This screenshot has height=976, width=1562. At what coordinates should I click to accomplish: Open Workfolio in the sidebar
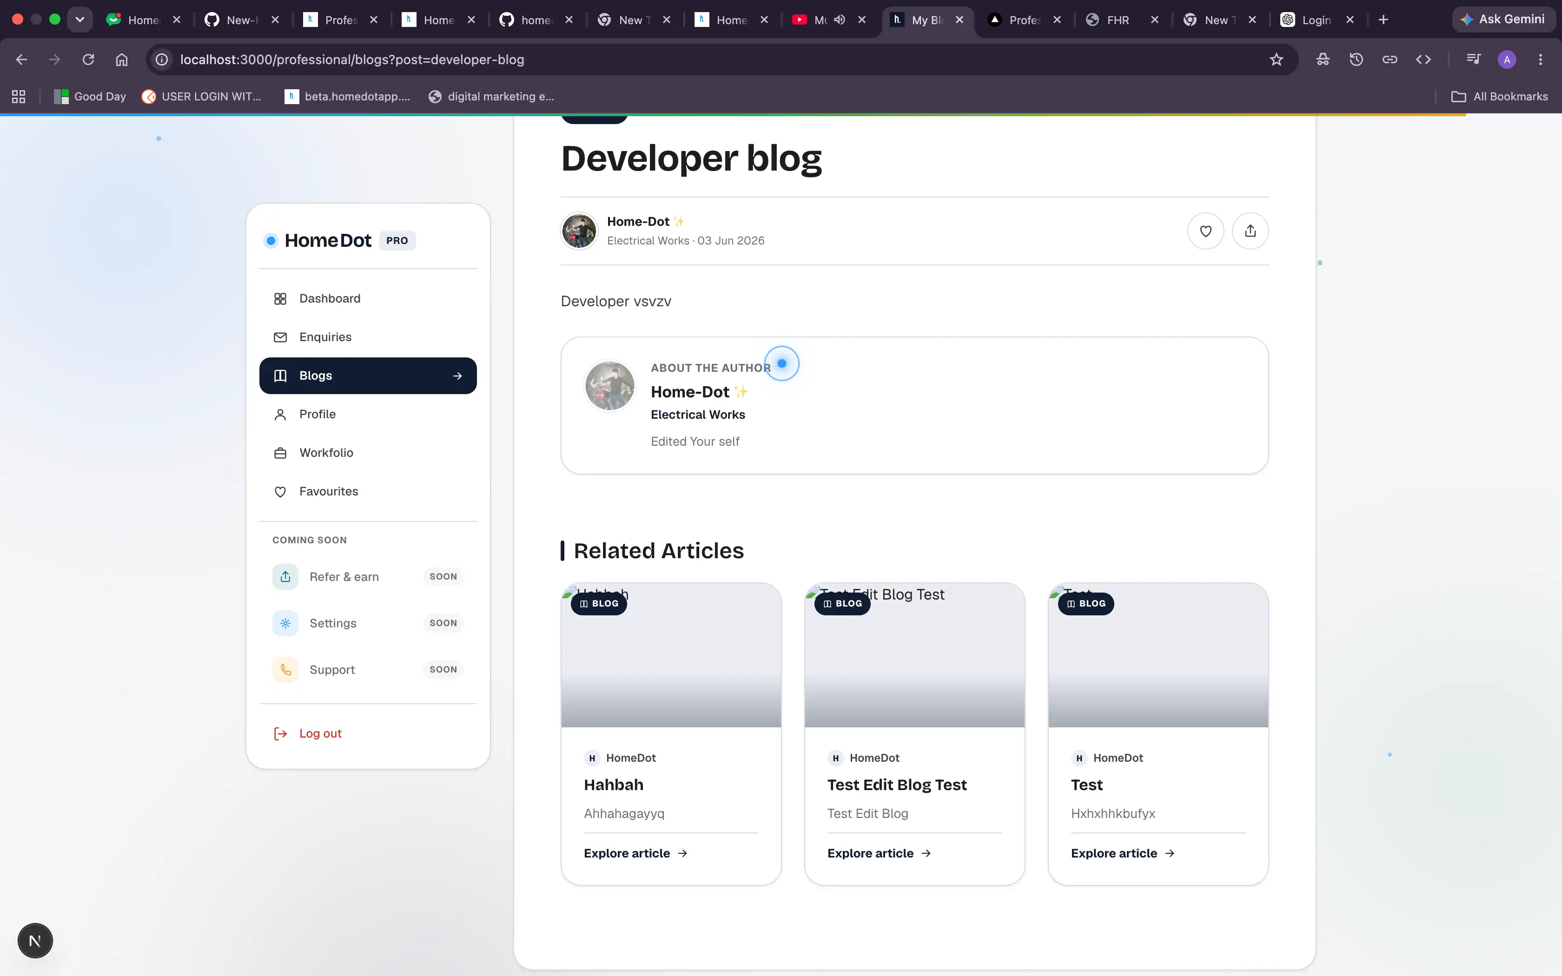[368, 453]
